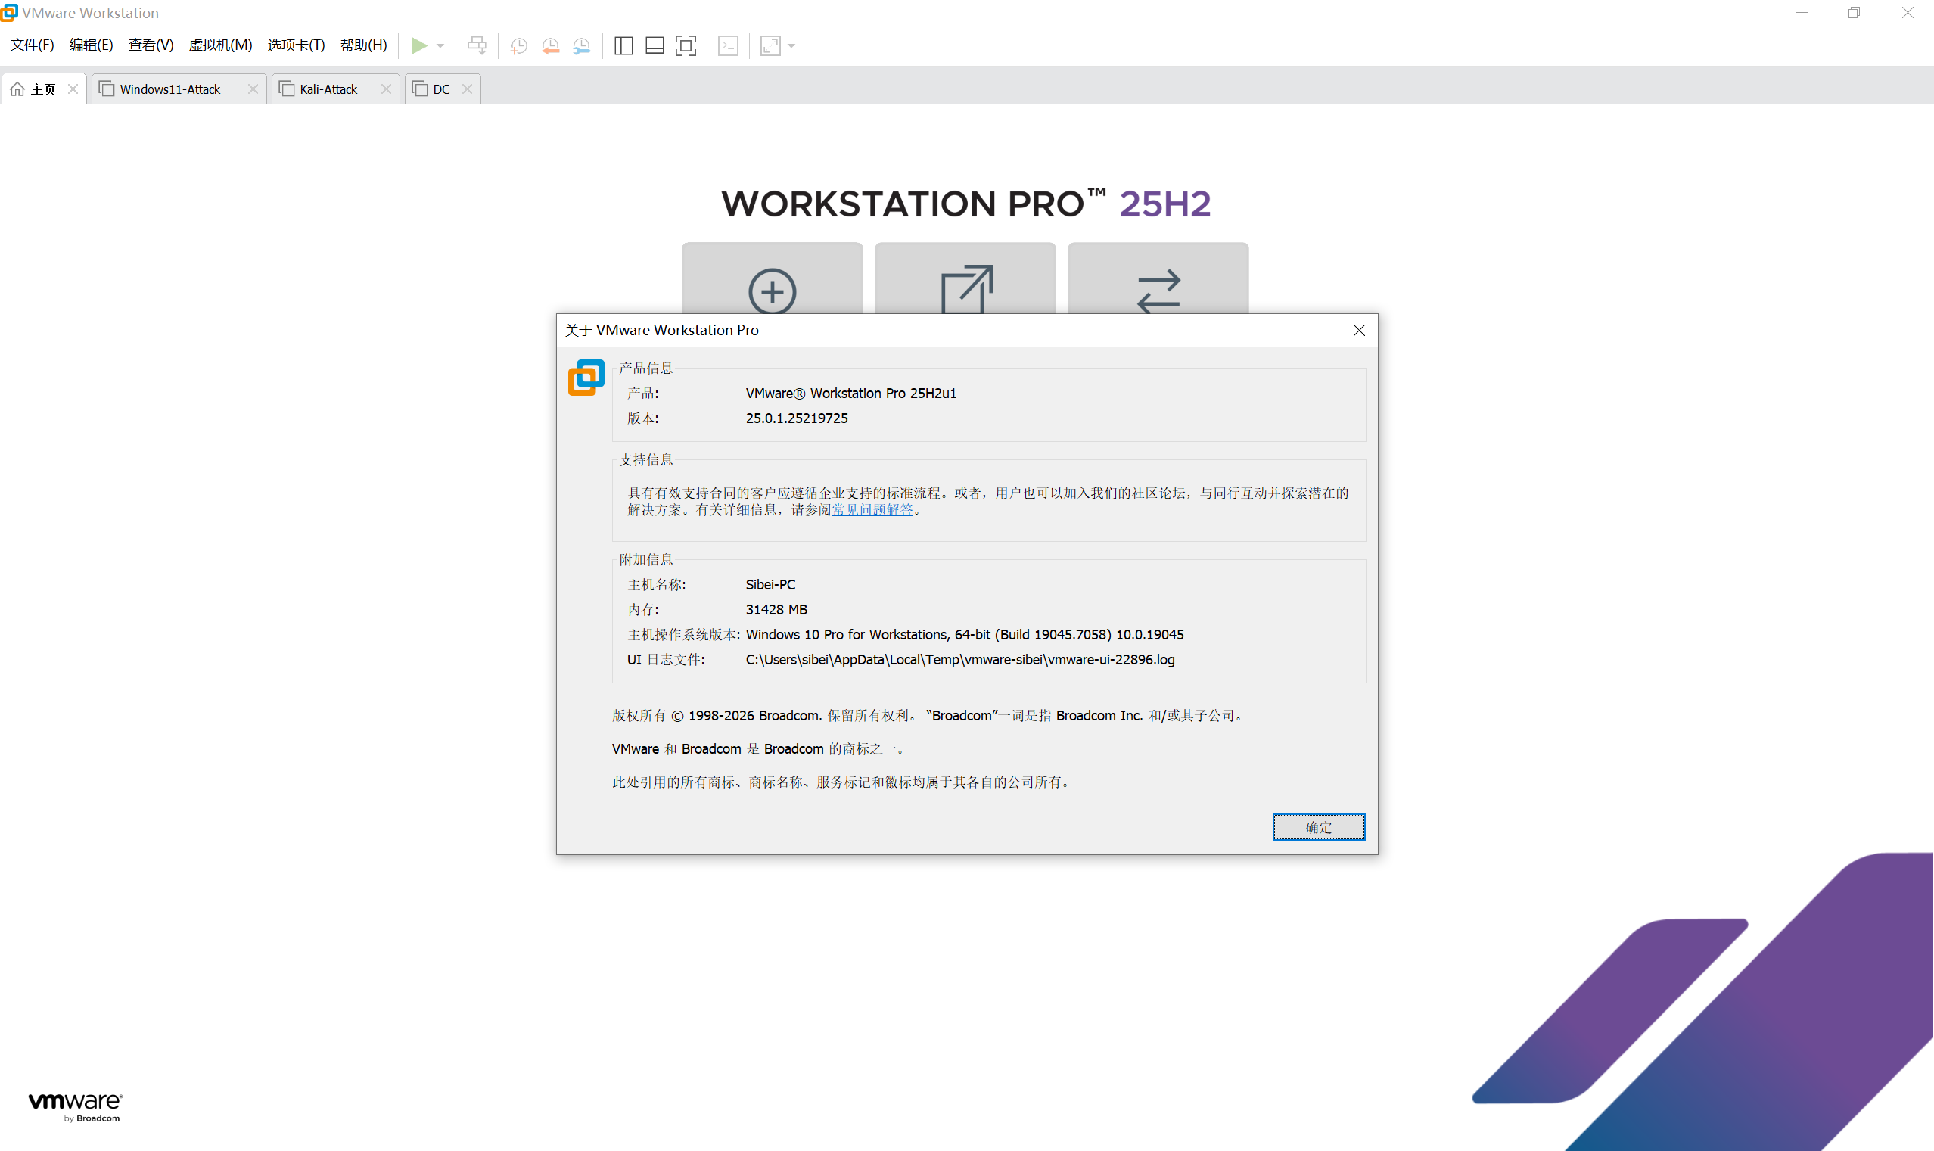1934x1151 pixels.
Task: Click the 确定 button to close the dialog
Action: [1317, 827]
